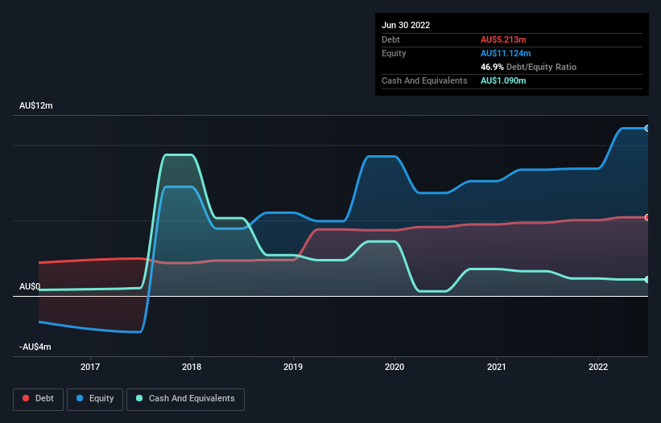Click the AU$1.090m cash value
Screen dimensions: 661x423
(503, 80)
